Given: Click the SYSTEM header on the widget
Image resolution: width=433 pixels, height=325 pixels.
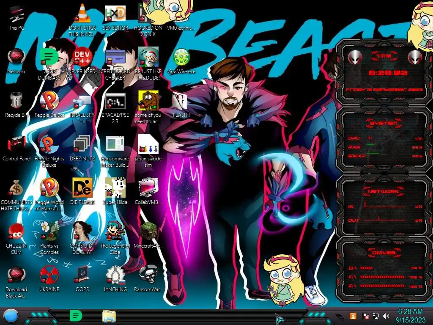Looking at the screenshot, I should (x=384, y=123).
